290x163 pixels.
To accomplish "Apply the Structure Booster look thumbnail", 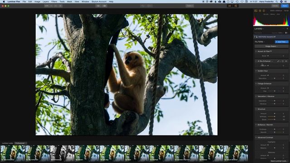I will [x=236, y=153].
